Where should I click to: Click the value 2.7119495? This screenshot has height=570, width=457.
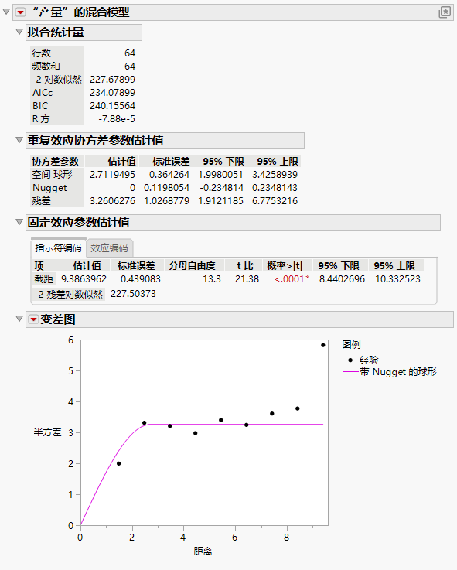point(112,175)
